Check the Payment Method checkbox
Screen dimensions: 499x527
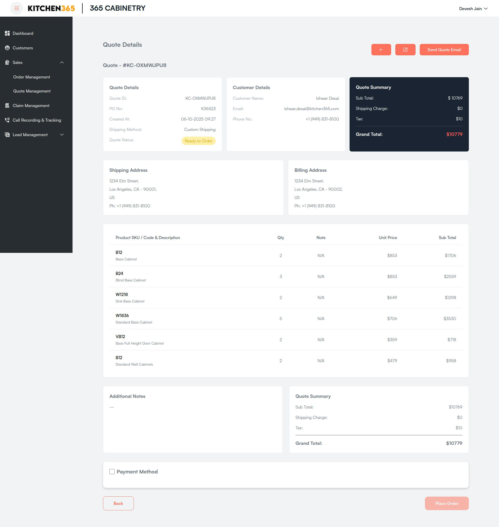tap(112, 471)
